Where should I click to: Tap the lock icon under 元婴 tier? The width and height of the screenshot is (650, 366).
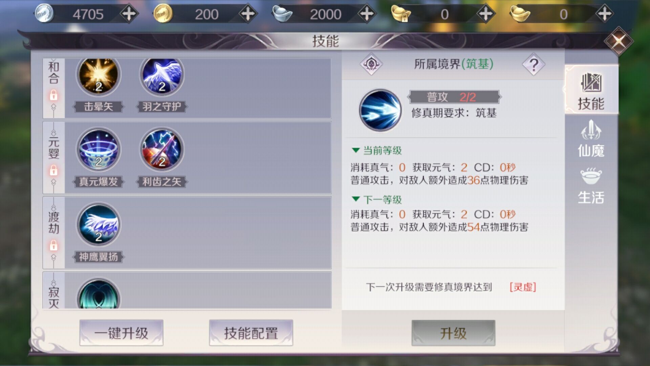tap(53, 170)
